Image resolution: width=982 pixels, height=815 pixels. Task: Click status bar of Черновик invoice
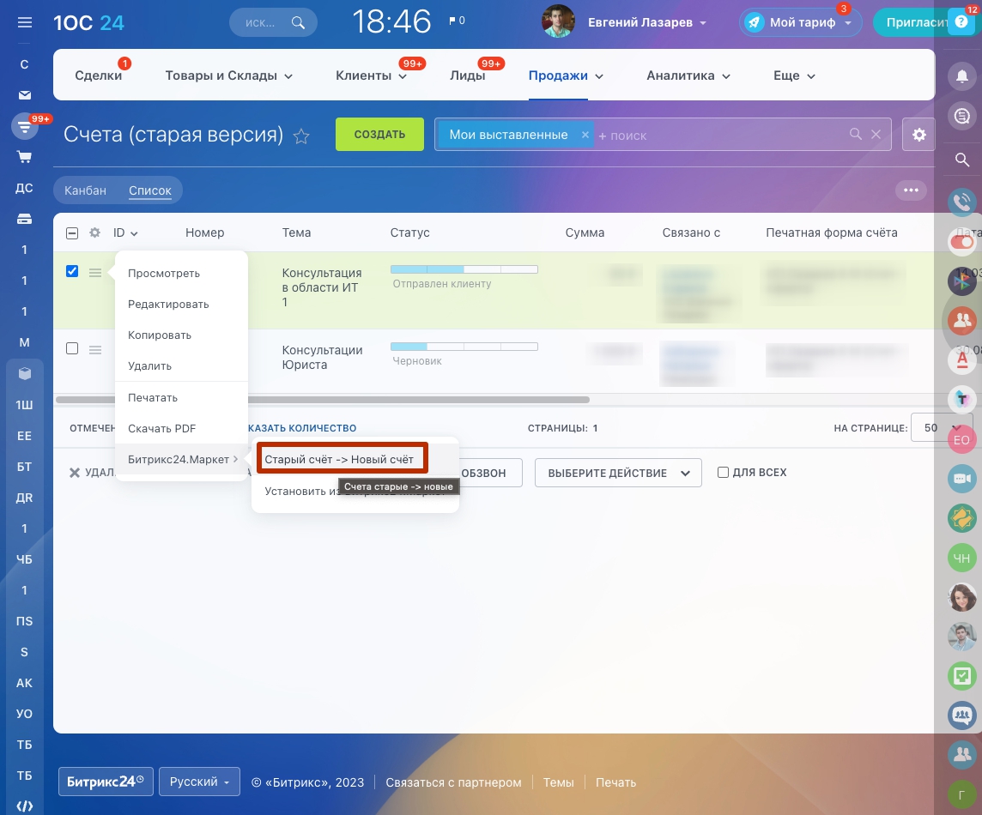464,346
